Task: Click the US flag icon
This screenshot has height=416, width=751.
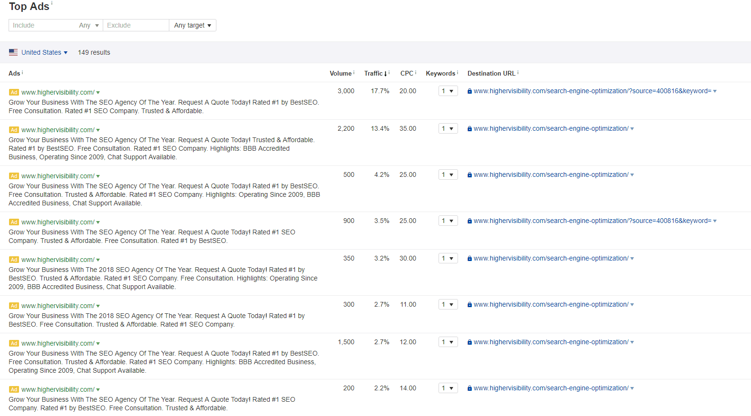Action: [13, 52]
